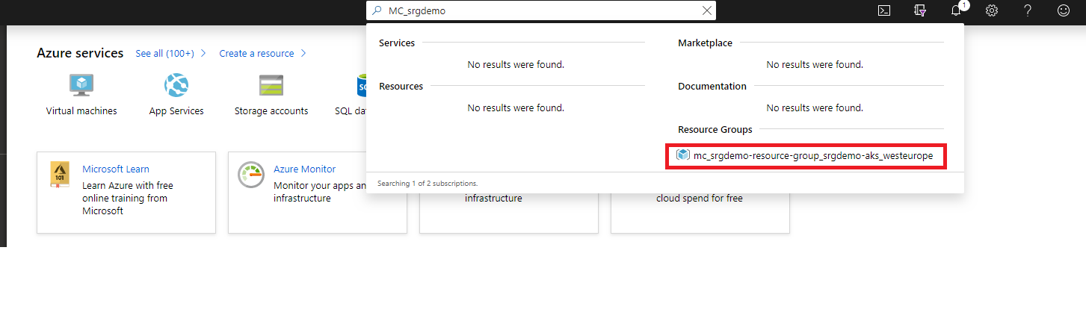
Task: Clear the search box with X
Action: coord(707,10)
